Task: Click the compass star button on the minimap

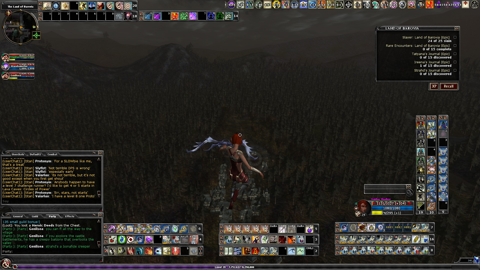Action: point(8,13)
